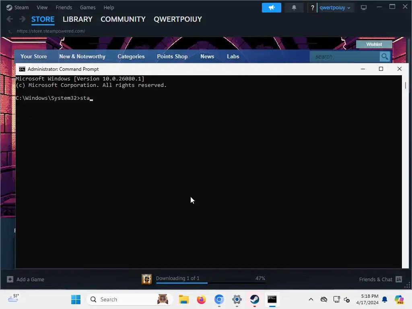Switch to the COMMUNITY tab
This screenshot has height=309, width=412.
(123, 19)
